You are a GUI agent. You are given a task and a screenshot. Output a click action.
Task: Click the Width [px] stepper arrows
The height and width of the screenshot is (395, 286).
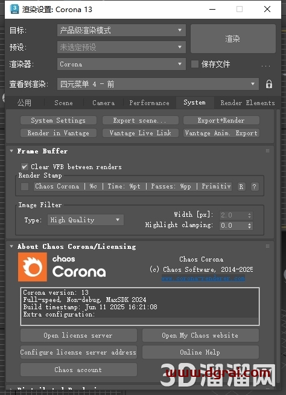[249, 216]
